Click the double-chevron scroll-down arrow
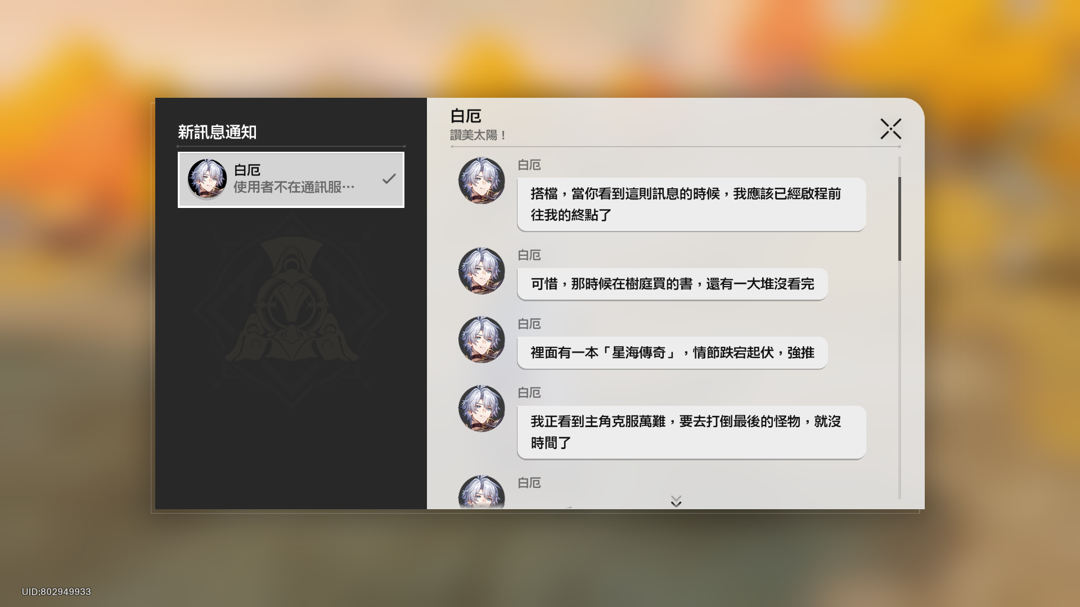 [676, 501]
